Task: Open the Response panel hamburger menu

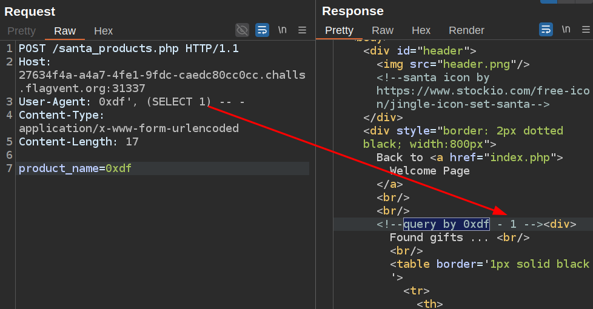Action: click(586, 30)
